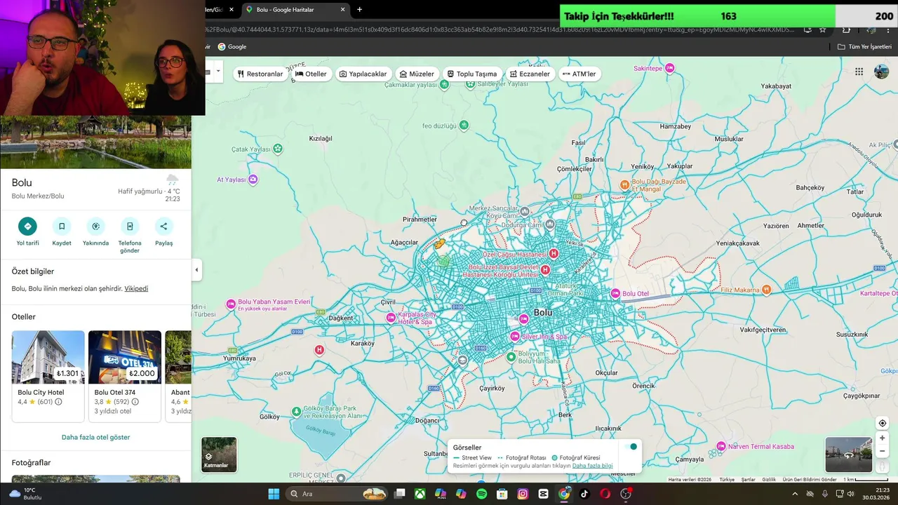The image size is (898, 505).
Task: Open the Xbox app on the taskbar
Action: point(420,494)
